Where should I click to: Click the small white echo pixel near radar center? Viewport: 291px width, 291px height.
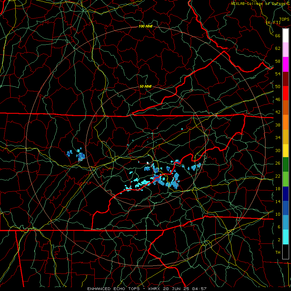[148, 163]
